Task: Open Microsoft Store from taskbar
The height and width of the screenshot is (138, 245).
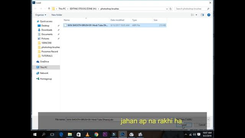Action: (x=78, y=135)
